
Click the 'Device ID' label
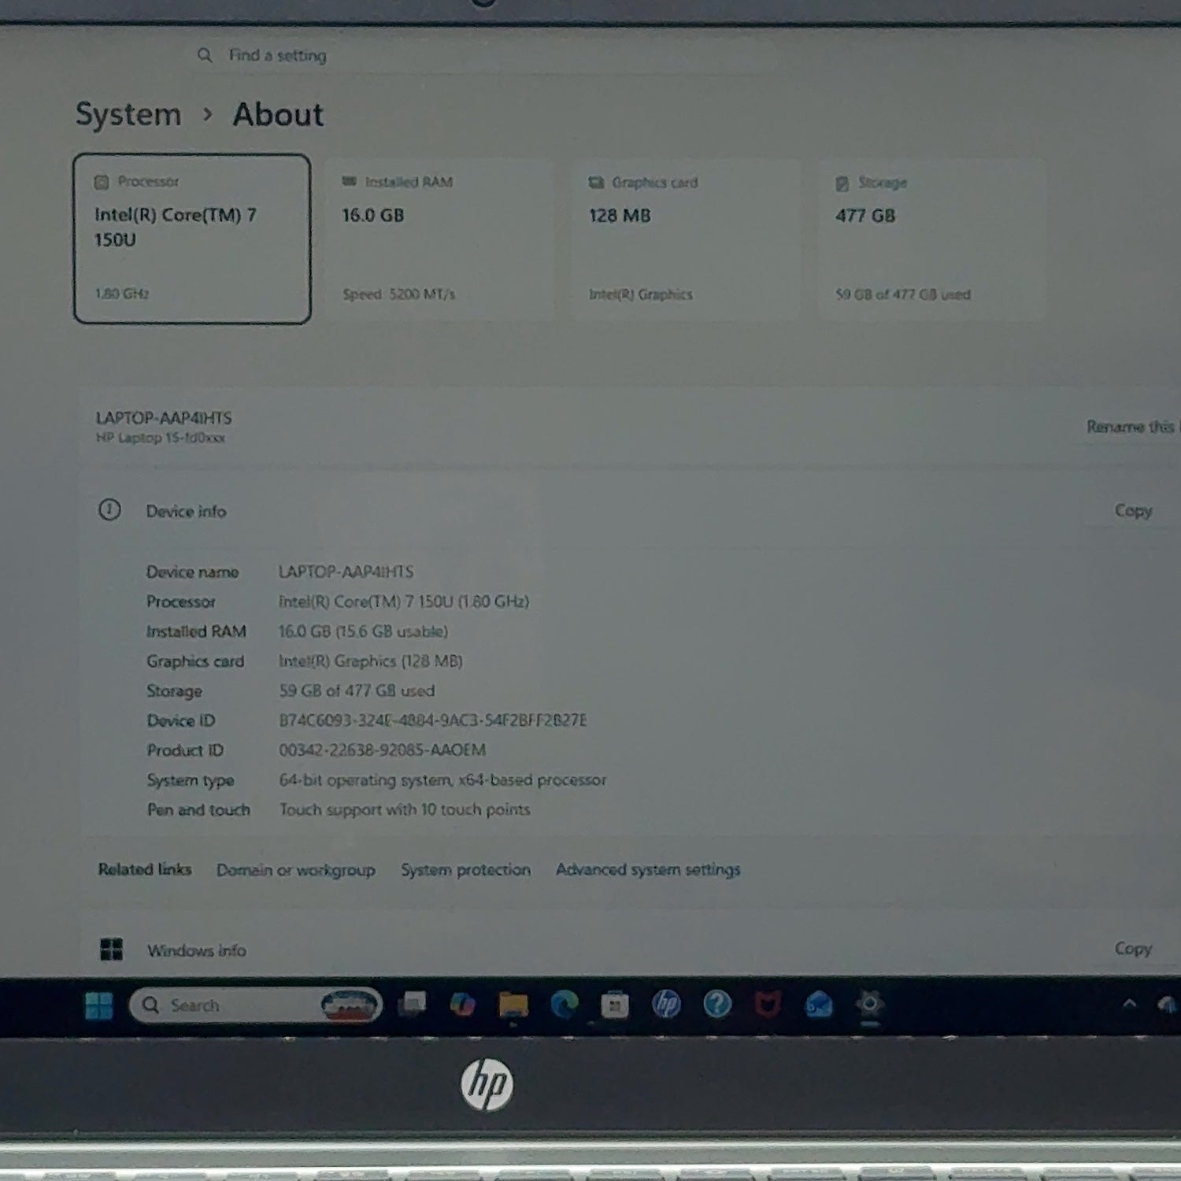click(181, 720)
